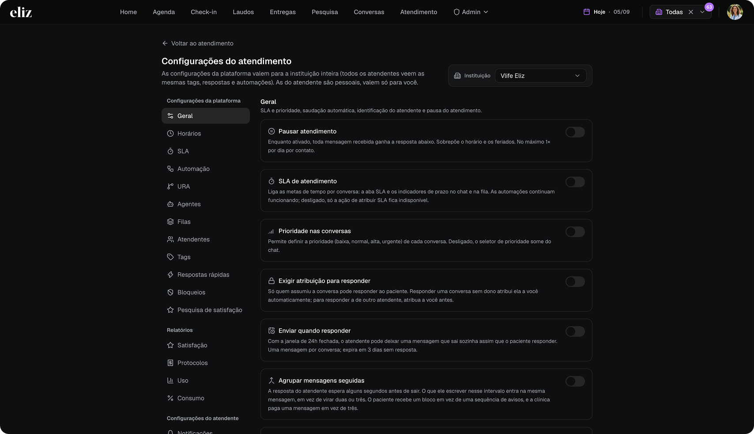Image resolution: width=754 pixels, height=434 pixels.
Task: Click the 63 notification badge
Action: coord(709,7)
